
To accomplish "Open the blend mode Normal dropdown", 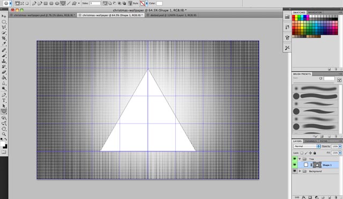I will tap(307, 146).
